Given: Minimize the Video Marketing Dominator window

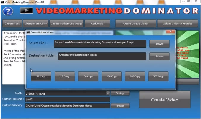Looking at the screenshot, I should click(183, 1).
